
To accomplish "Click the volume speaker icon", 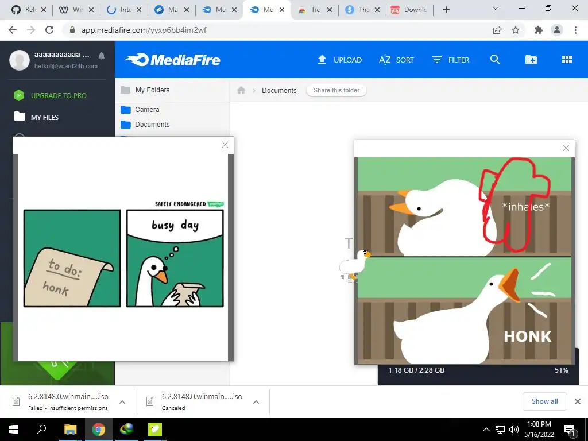I will [514, 430].
